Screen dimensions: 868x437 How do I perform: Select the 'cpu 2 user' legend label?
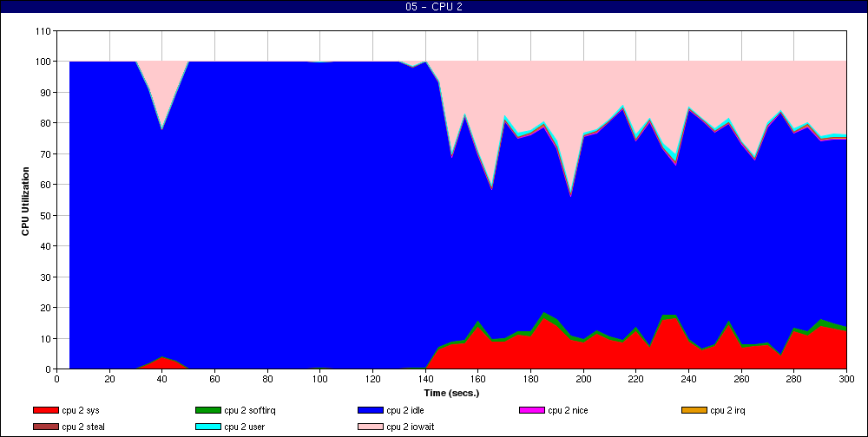(x=244, y=427)
